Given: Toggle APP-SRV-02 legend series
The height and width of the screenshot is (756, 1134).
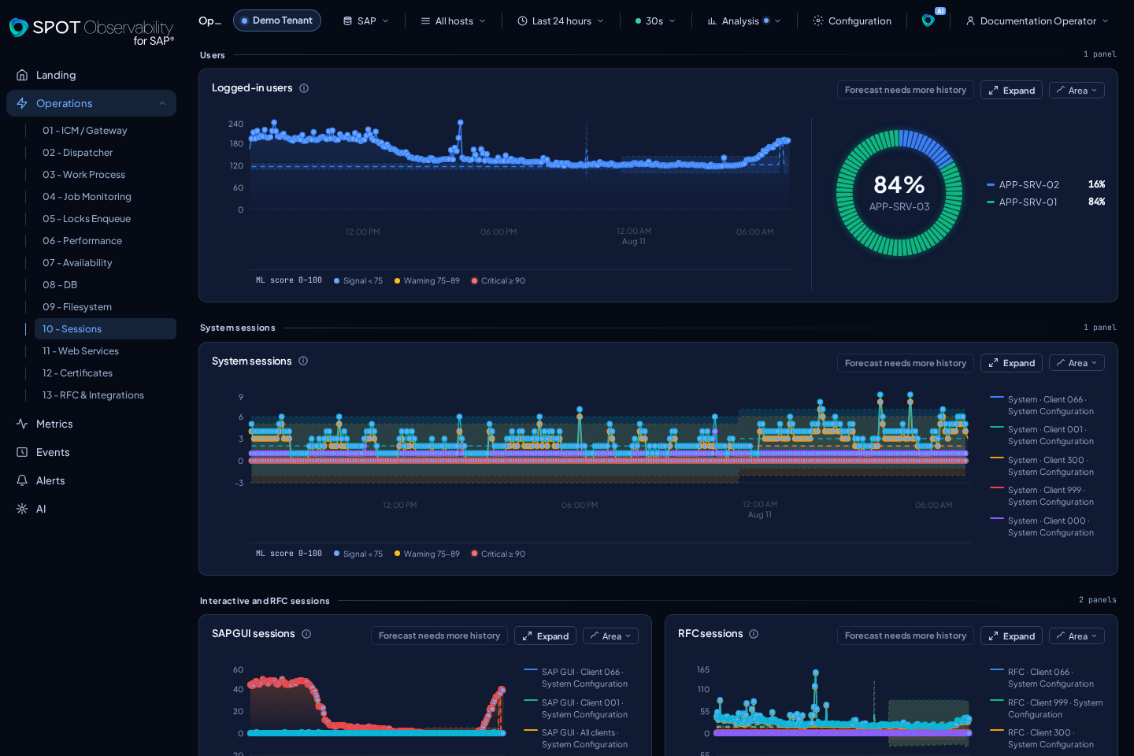Looking at the screenshot, I should pos(1045,185).
